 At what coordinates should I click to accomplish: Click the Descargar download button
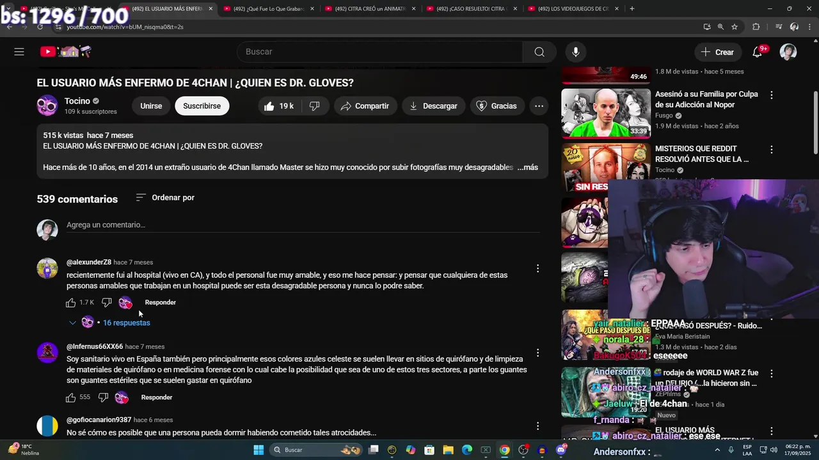pos(434,106)
